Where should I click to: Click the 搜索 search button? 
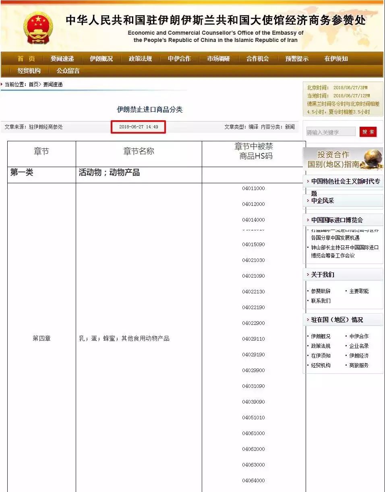[x=368, y=132]
